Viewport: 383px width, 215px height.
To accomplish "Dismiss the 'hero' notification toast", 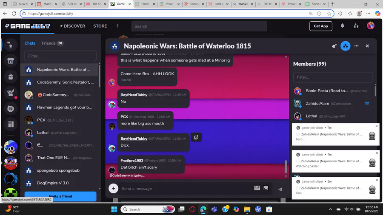I will (377, 126).
